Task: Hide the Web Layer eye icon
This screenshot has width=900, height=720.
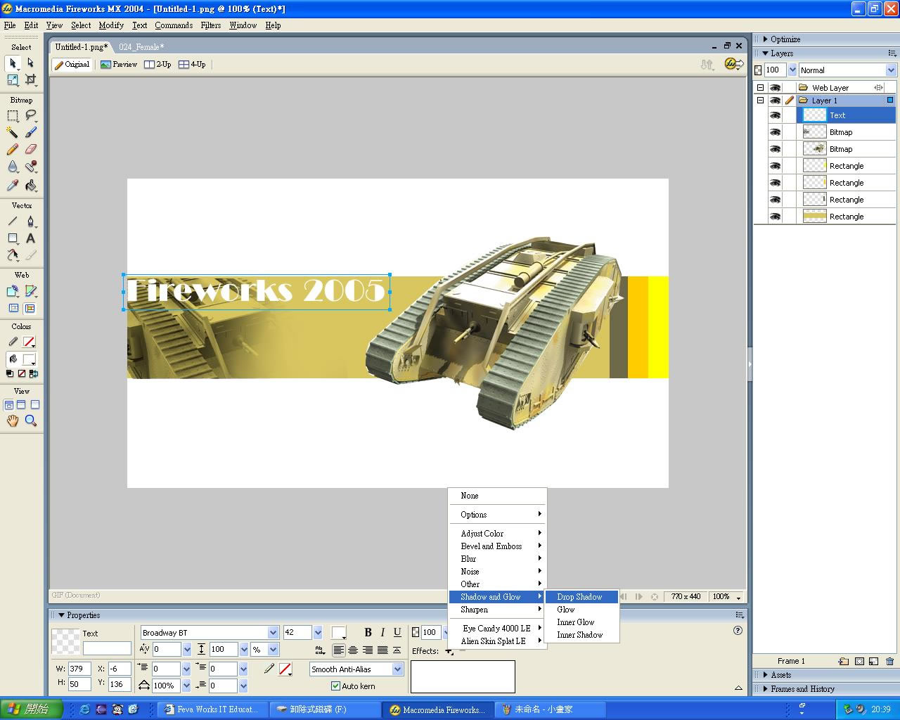Action: [x=775, y=88]
